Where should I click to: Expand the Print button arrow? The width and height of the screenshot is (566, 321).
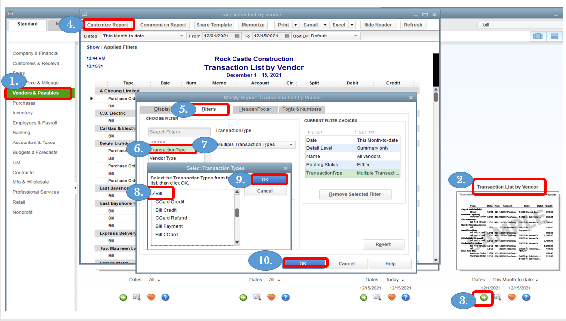[295, 25]
